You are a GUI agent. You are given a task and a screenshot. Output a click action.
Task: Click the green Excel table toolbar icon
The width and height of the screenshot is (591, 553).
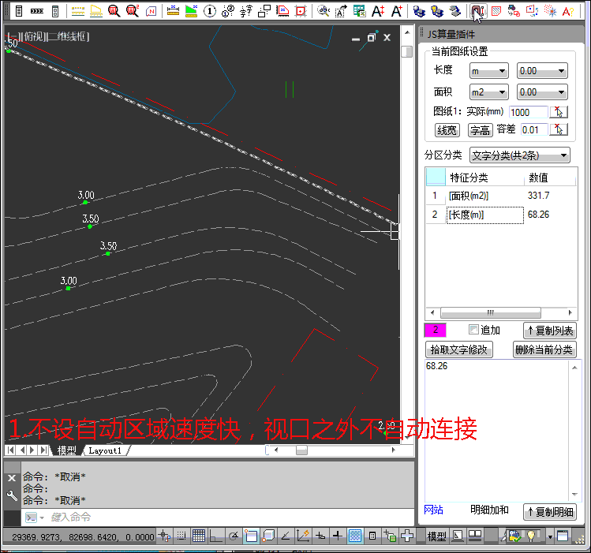click(359, 11)
